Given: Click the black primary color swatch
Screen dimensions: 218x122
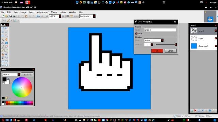Looking at the screenshot, I should click(4, 79).
